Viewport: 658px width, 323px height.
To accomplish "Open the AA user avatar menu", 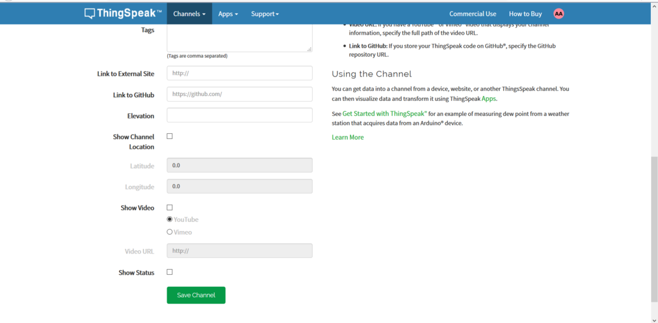I will click(558, 14).
